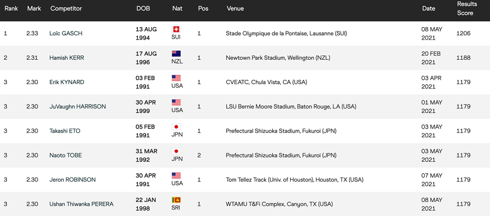Click the Competitor column header

(66, 9)
